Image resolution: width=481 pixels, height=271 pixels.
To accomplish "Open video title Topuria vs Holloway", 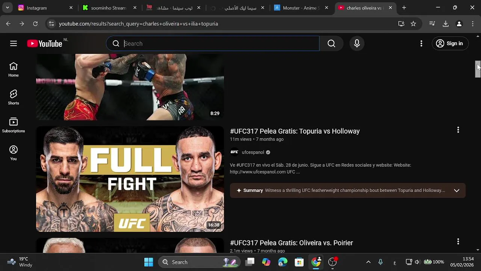I will [295, 131].
